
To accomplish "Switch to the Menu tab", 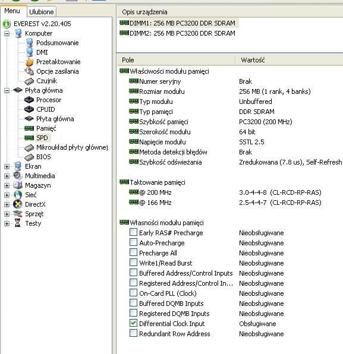I will click(x=12, y=11).
